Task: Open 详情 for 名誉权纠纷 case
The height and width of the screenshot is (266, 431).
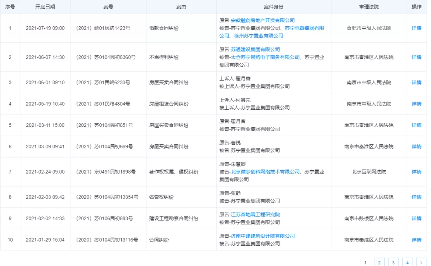Action: pos(416,197)
